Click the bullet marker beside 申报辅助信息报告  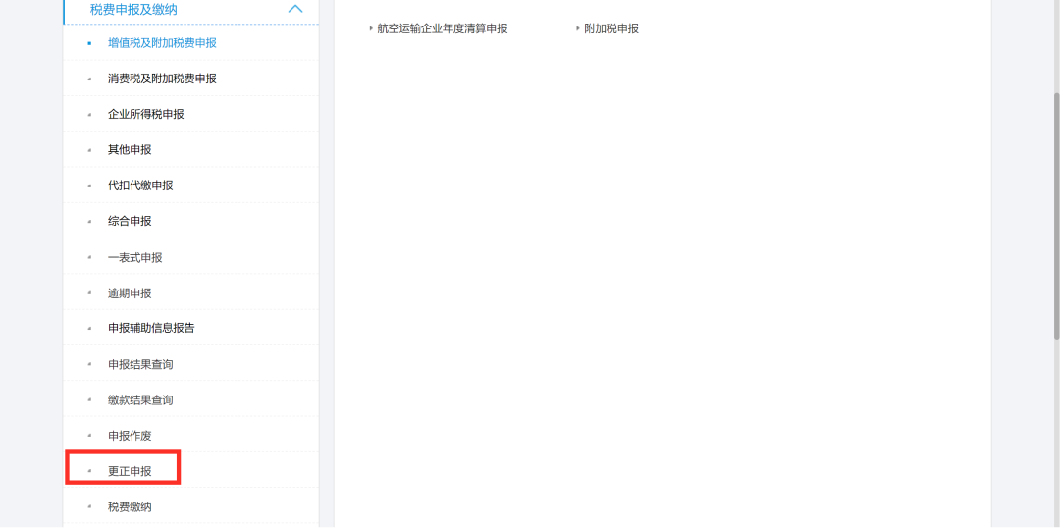(x=89, y=329)
